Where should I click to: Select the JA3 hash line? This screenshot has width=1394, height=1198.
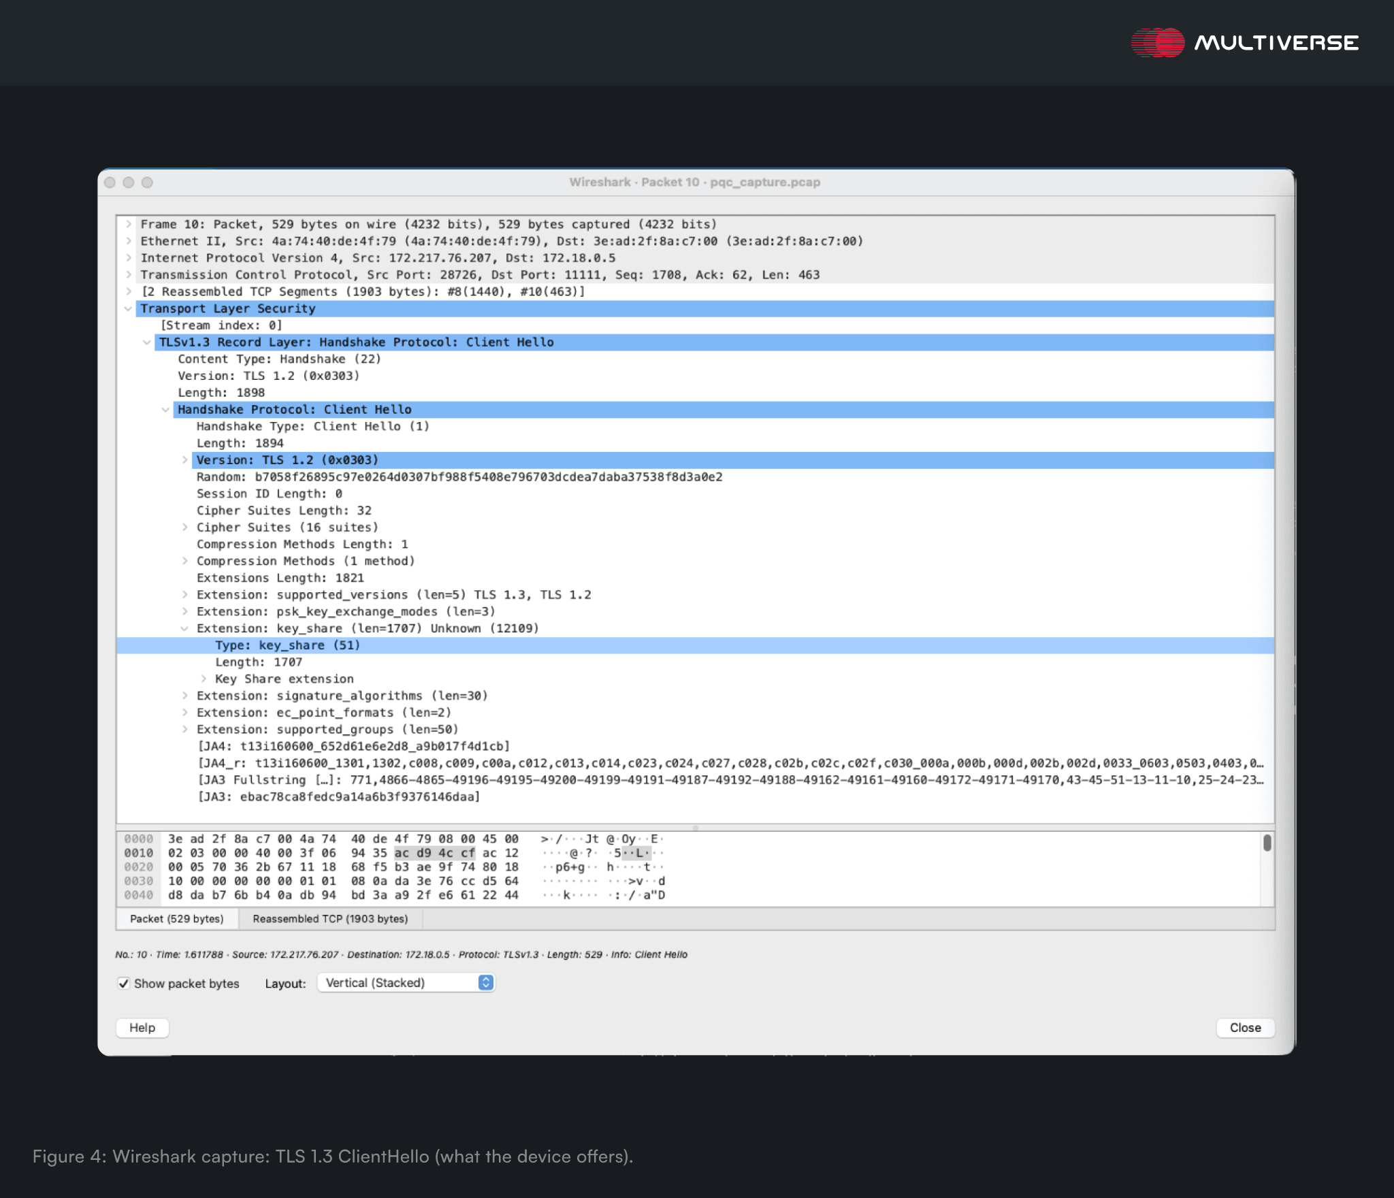339,797
